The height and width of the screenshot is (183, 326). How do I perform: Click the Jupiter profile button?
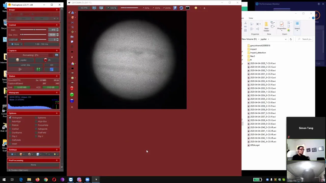[x=21, y=60]
